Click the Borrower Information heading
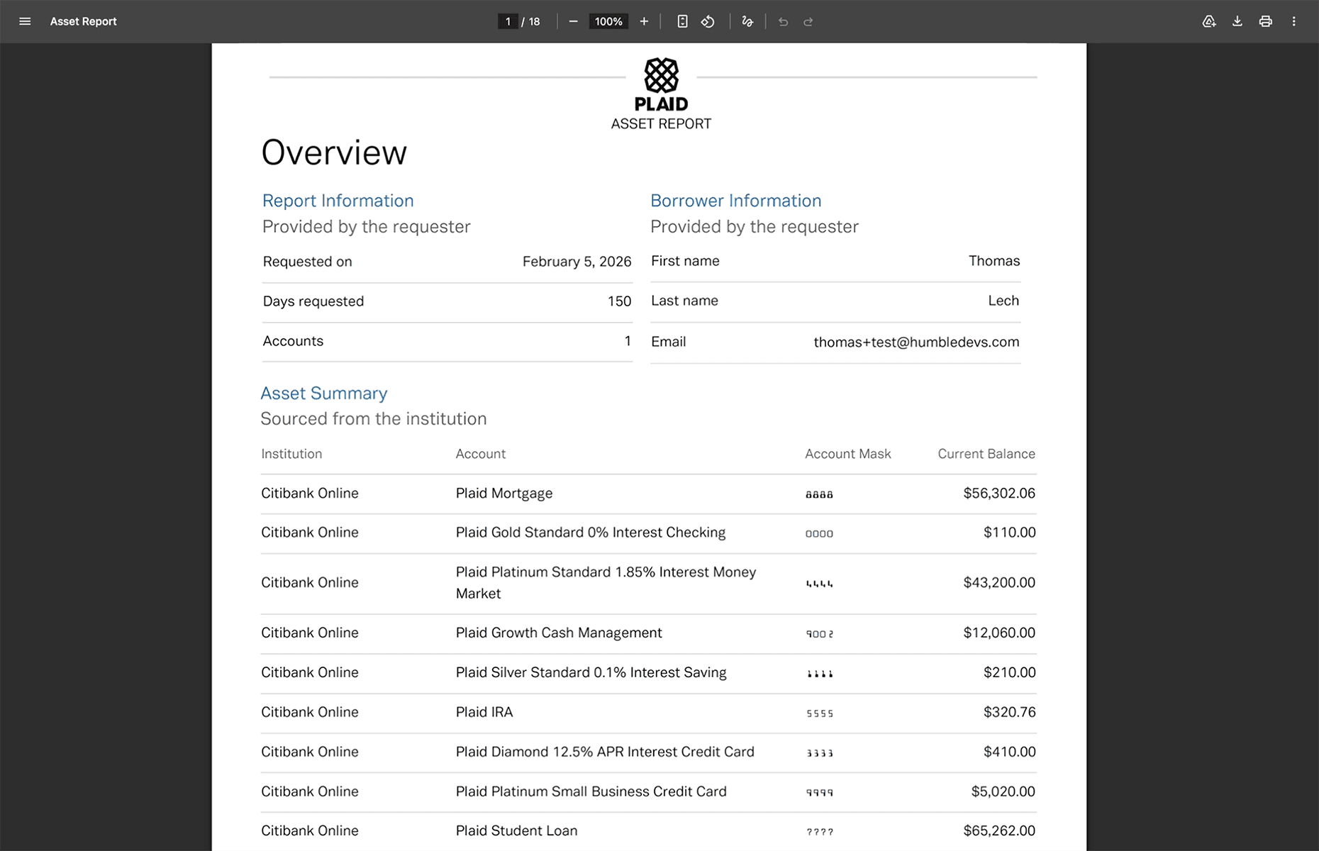The image size is (1319, 851). pyautogui.click(x=735, y=201)
